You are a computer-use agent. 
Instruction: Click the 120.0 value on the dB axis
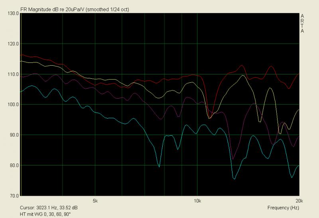(13, 44)
